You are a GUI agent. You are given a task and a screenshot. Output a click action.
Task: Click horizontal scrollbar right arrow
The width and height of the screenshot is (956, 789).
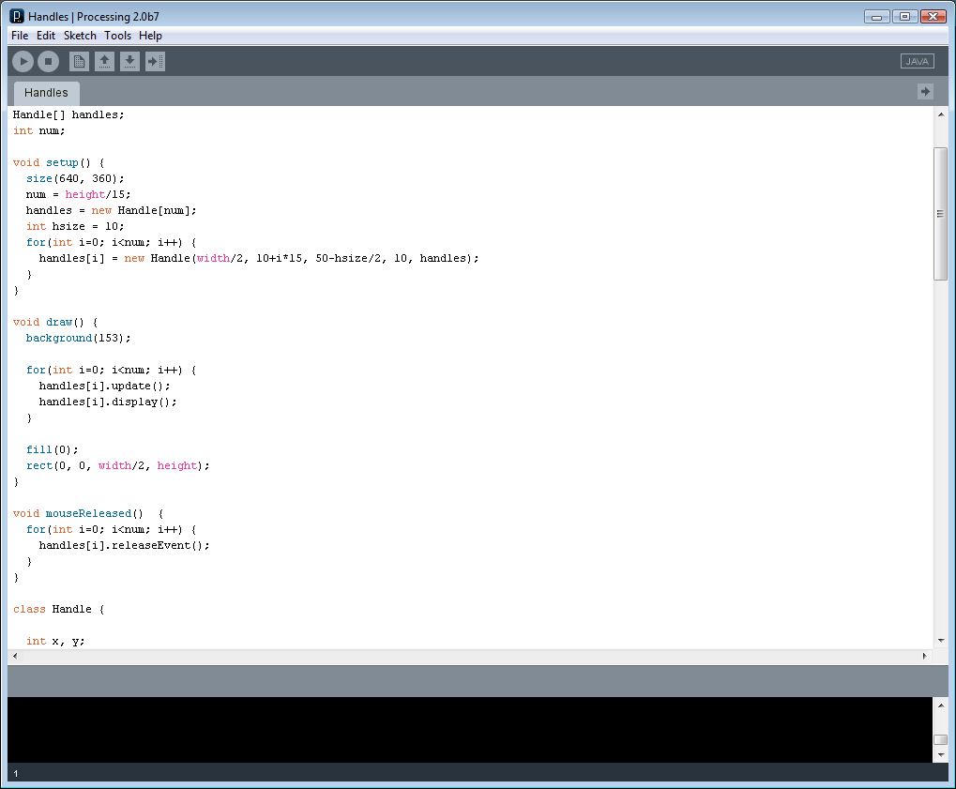click(924, 656)
